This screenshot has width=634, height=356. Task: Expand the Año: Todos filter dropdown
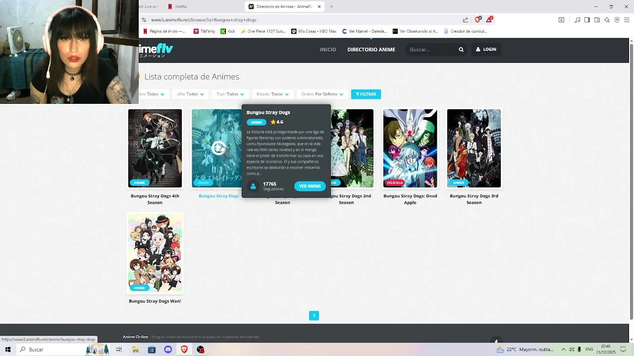click(190, 94)
